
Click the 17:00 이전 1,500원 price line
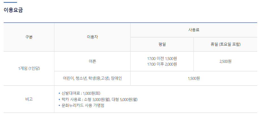162,59
